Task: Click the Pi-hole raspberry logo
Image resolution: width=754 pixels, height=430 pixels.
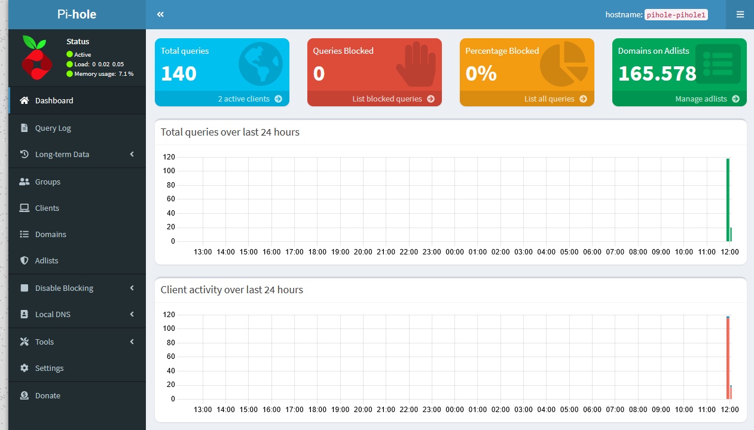Action: tap(37, 58)
